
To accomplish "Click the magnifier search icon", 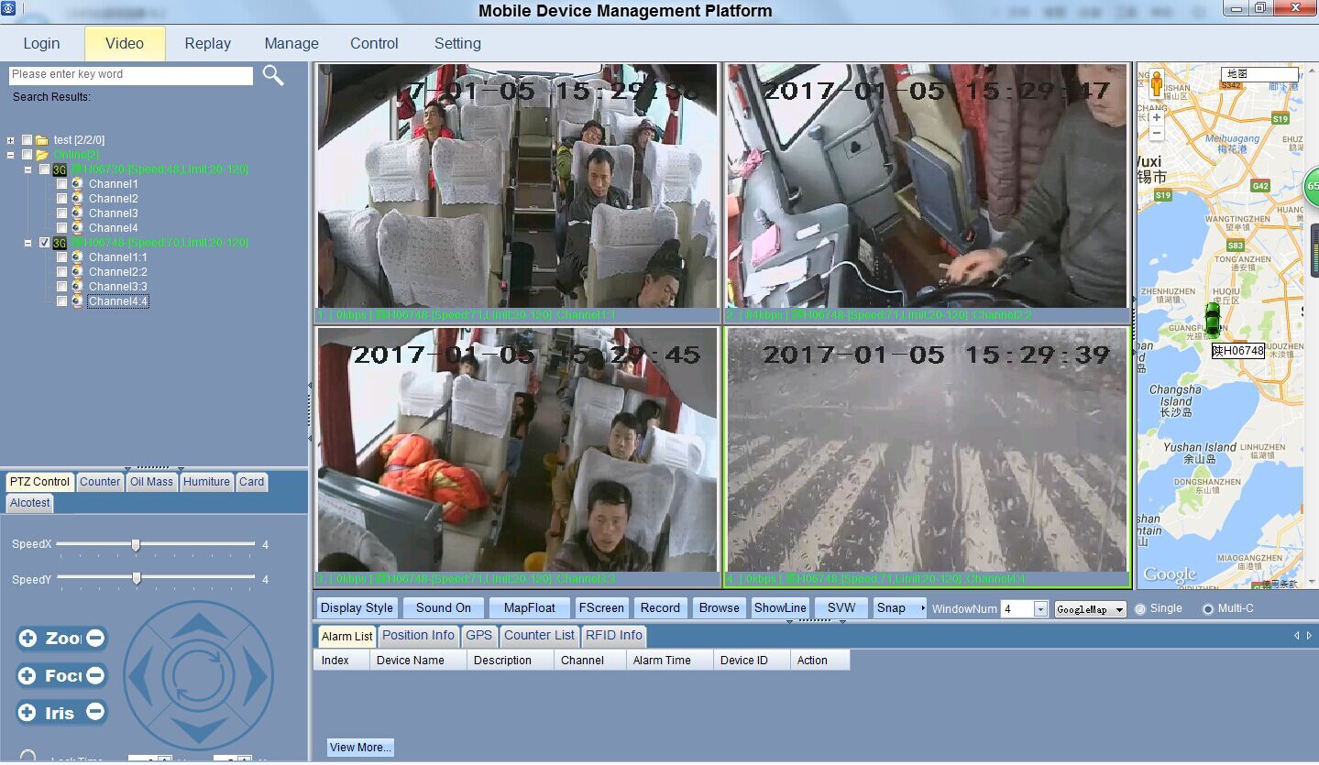I will click(273, 75).
